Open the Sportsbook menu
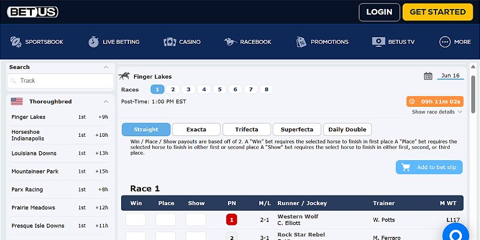Image resolution: width=480 pixels, height=240 pixels. [x=37, y=42]
